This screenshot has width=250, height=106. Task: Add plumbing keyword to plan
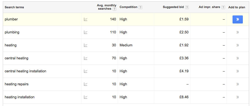coord(238,32)
